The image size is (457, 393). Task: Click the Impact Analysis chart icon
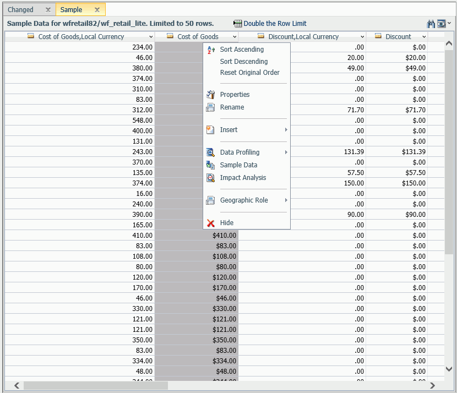(x=210, y=177)
